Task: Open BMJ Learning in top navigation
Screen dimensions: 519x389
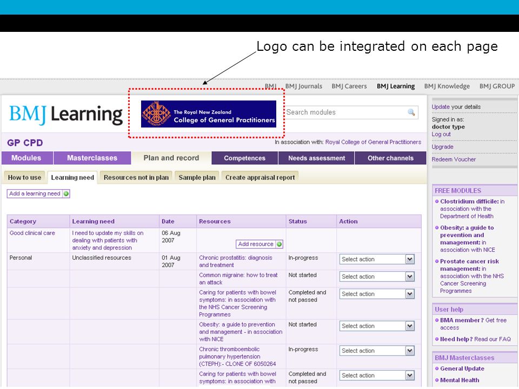Action: click(396, 86)
